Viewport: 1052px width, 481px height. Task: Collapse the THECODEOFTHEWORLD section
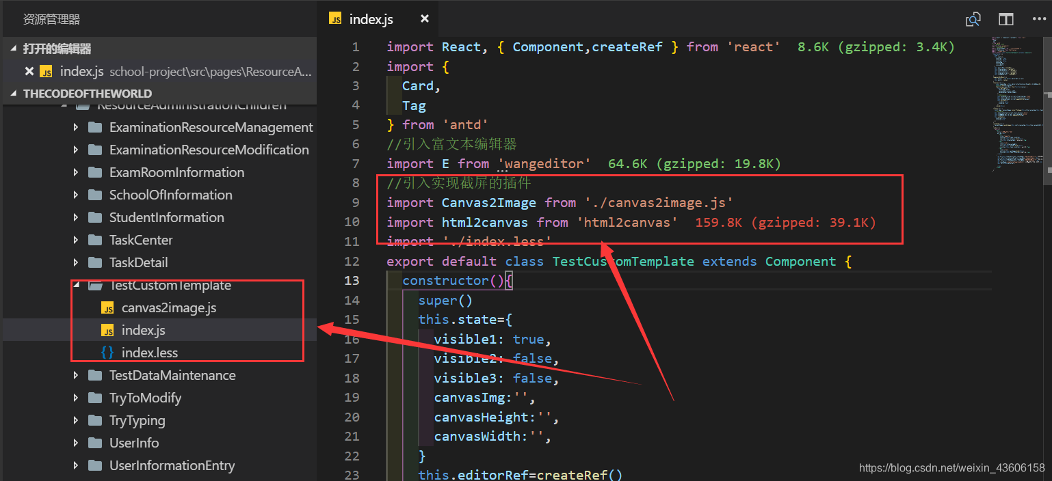pyautogui.click(x=14, y=94)
